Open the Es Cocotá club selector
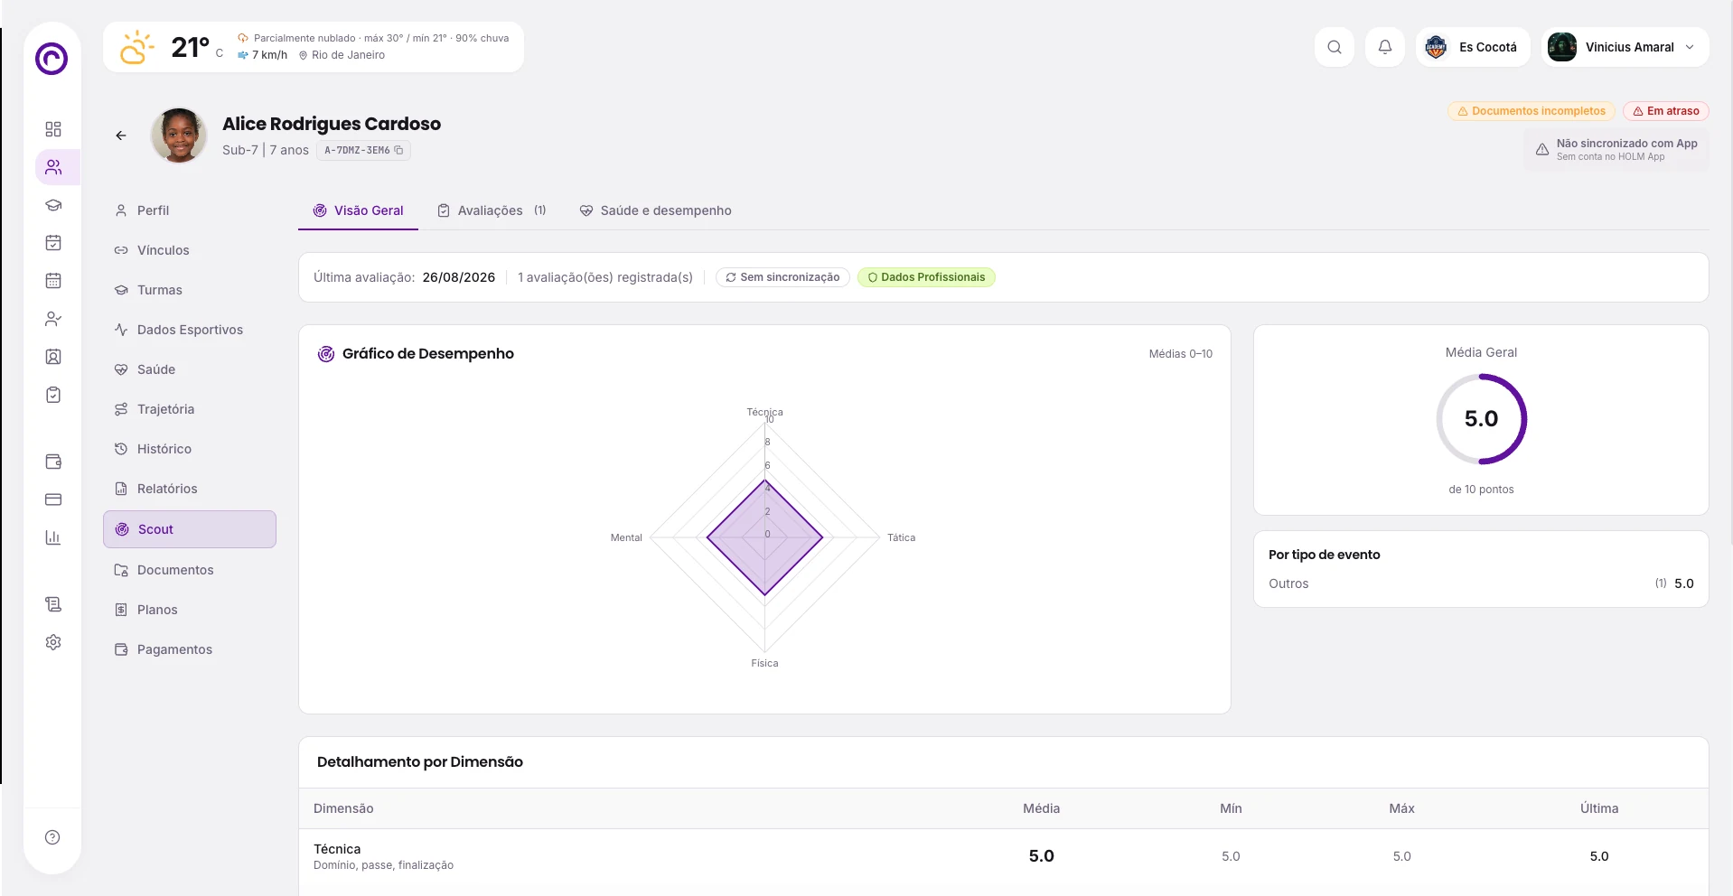Viewport: 1733px width, 896px height. pos(1473,47)
